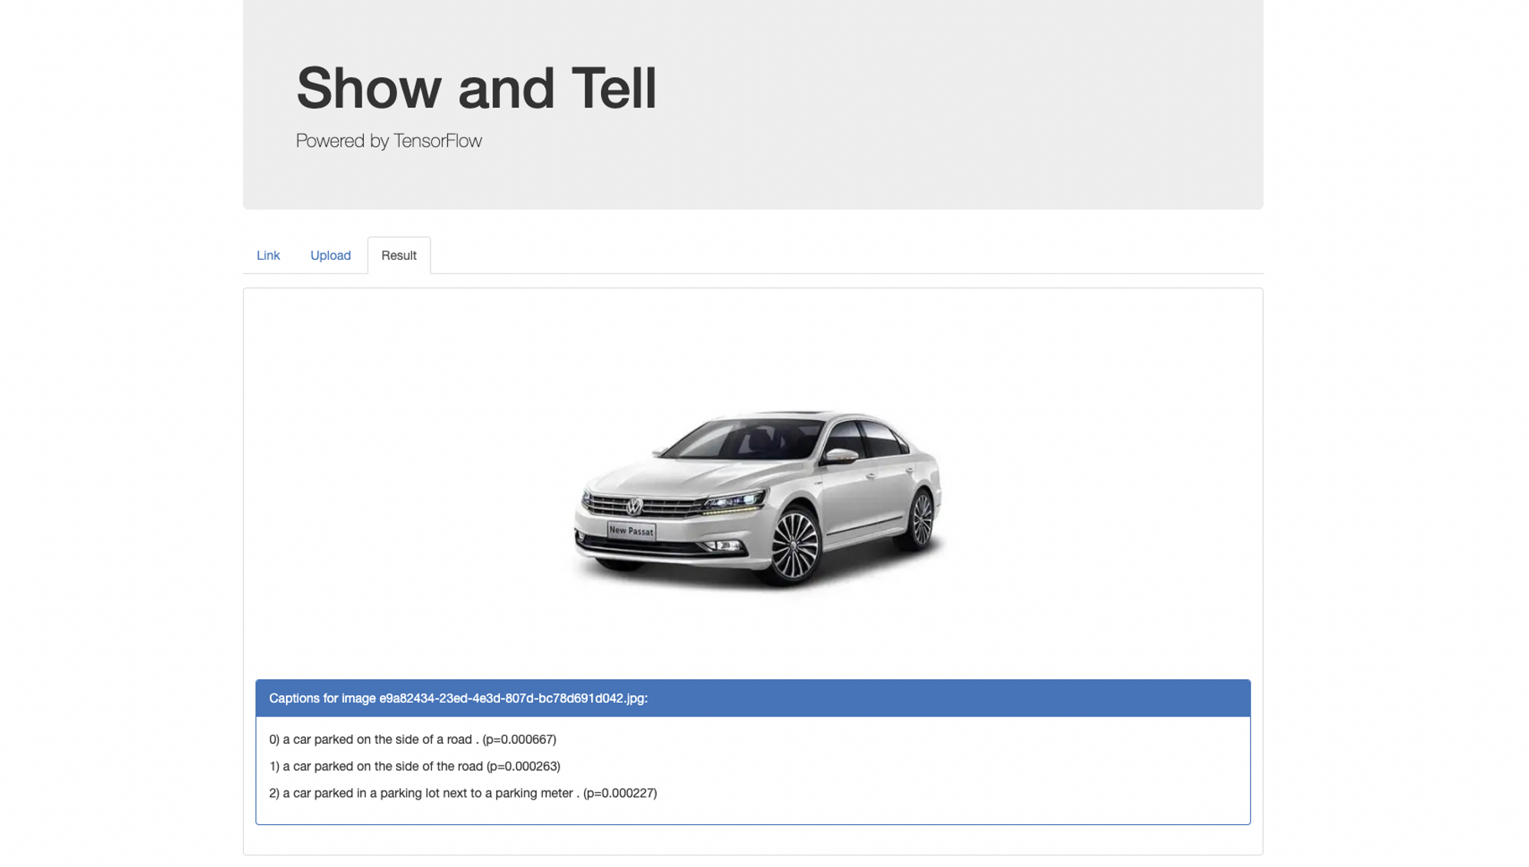1529x867 pixels.
Task: Click caption result 0 for parked car
Action: 413,739
